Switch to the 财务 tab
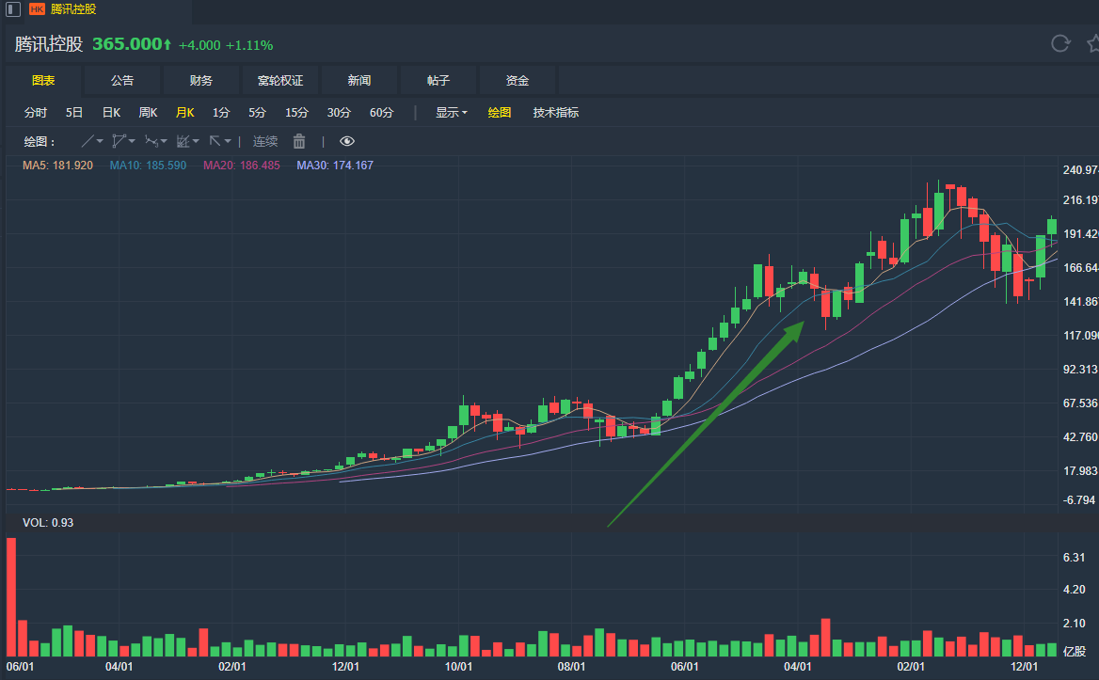 [200, 80]
